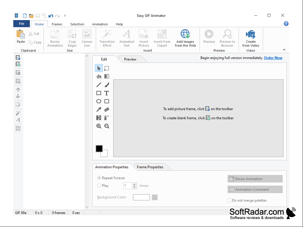The image size is (303, 227).
Task: Increase the play times spinner value
Action: point(135,184)
